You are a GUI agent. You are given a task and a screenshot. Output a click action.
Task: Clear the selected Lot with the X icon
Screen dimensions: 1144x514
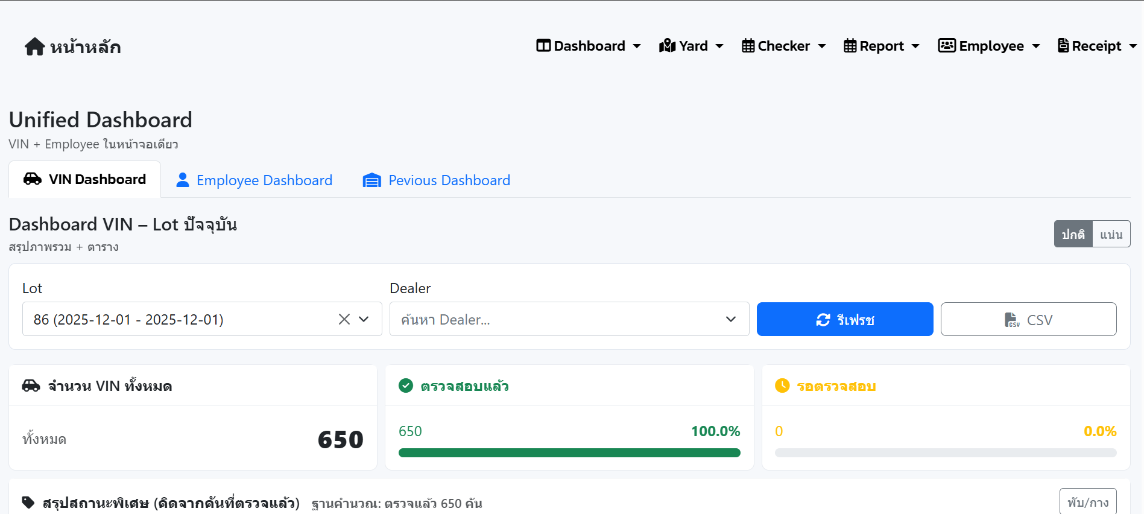coord(344,319)
